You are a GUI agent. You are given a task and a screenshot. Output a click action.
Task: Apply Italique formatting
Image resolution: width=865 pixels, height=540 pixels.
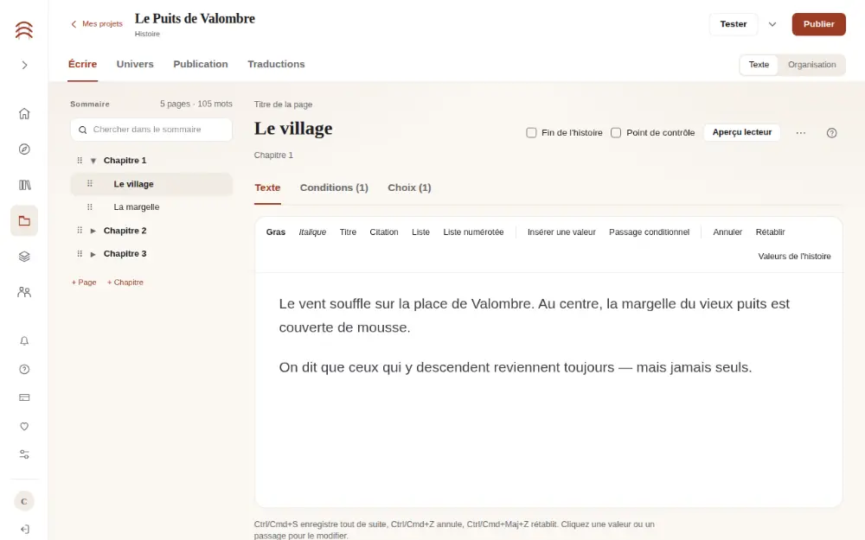(x=312, y=232)
